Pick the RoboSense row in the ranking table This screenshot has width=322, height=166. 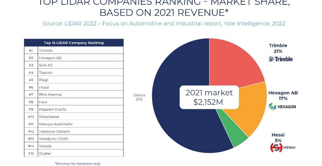[74, 117]
